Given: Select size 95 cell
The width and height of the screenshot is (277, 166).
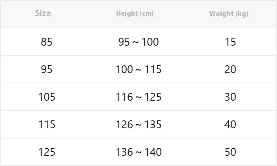Looking at the screenshot, I should tap(47, 69).
